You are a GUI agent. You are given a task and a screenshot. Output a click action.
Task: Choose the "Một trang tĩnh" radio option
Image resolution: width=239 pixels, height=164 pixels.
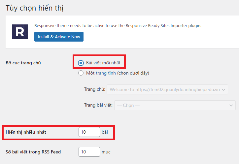(x=81, y=73)
